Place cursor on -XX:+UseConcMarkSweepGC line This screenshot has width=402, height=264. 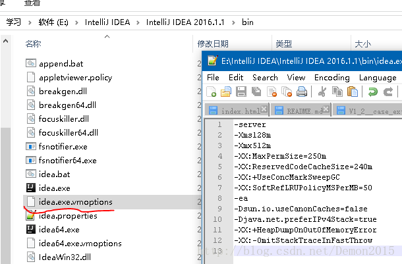[x=287, y=177]
